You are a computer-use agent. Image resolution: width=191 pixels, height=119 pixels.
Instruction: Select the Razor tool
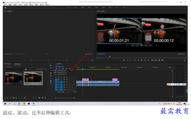click(51, 73)
